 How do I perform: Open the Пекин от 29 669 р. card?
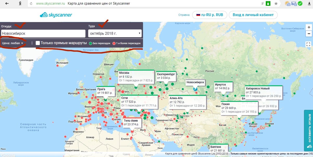click(x=239, y=108)
